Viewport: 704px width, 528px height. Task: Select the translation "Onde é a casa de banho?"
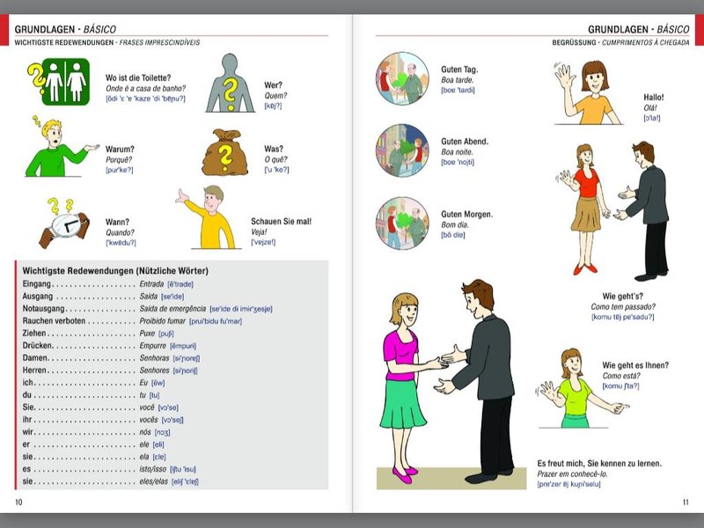[145, 89]
